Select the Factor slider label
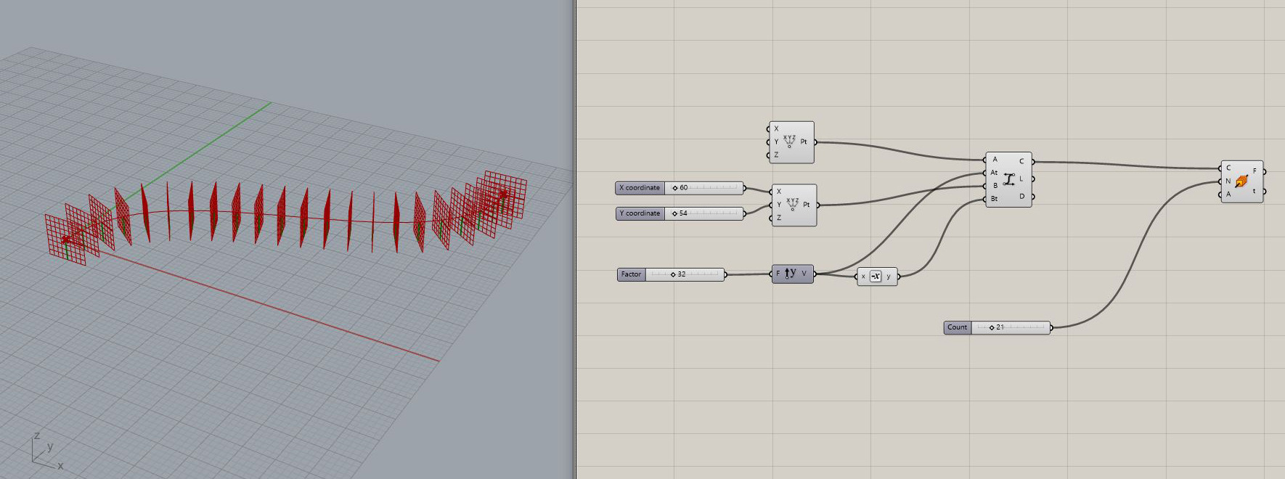The width and height of the screenshot is (1285, 479). pyautogui.click(x=631, y=274)
